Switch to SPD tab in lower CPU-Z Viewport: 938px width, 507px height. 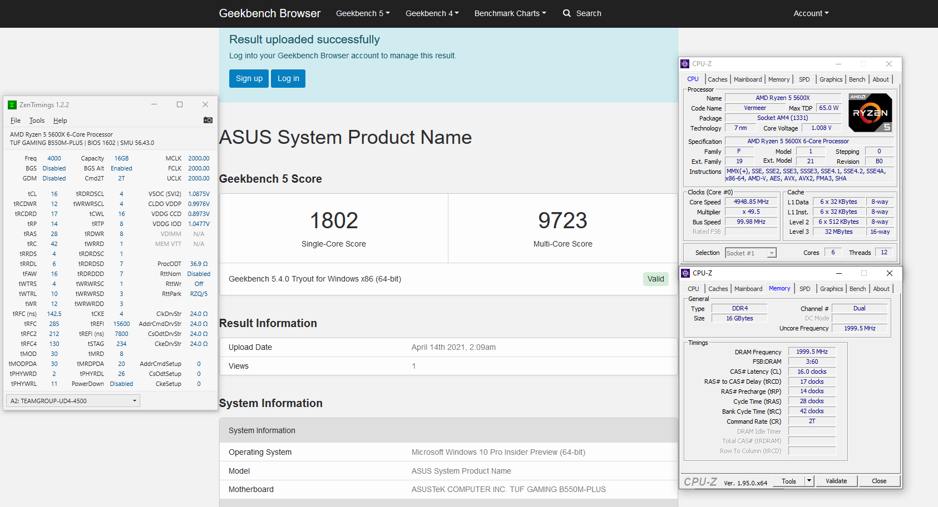(x=804, y=289)
